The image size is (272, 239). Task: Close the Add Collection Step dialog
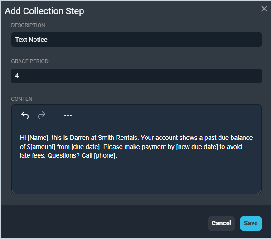(x=264, y=9)
